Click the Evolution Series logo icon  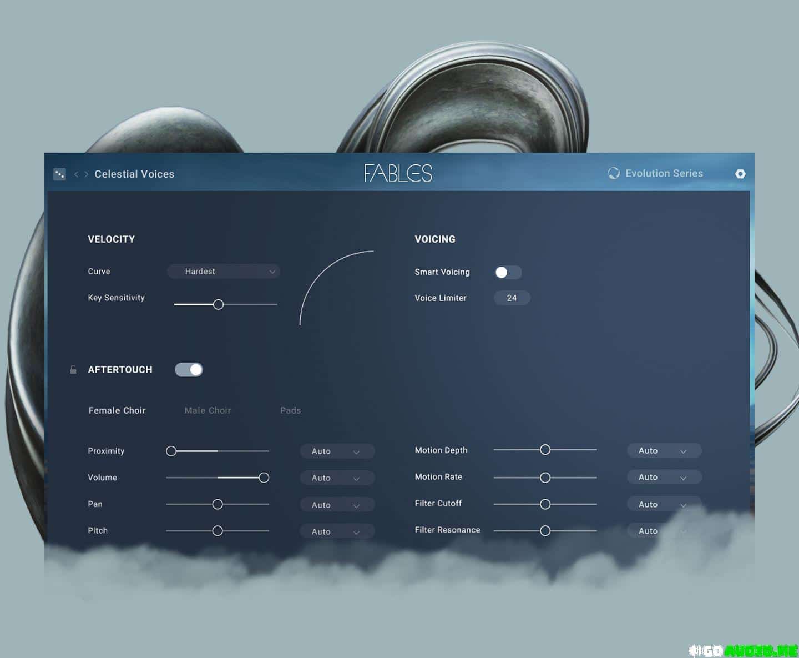click(614, 173)
